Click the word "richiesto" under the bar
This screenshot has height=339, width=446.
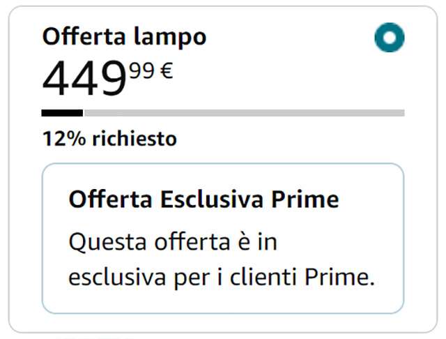(132, 139)
